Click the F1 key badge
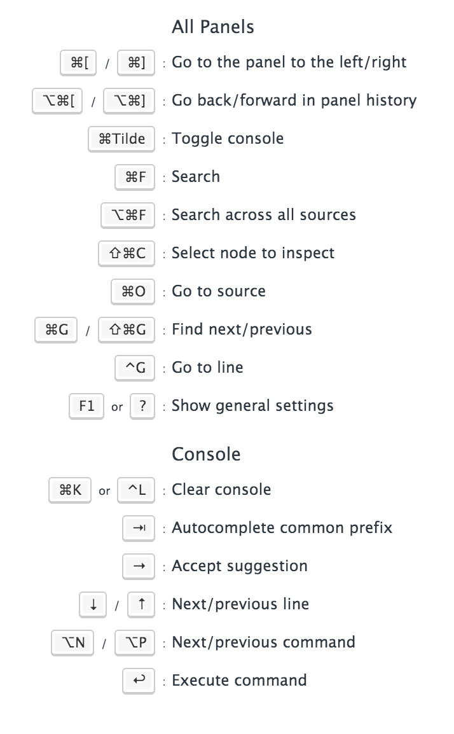Screen dimensions: 454x734 86,406
